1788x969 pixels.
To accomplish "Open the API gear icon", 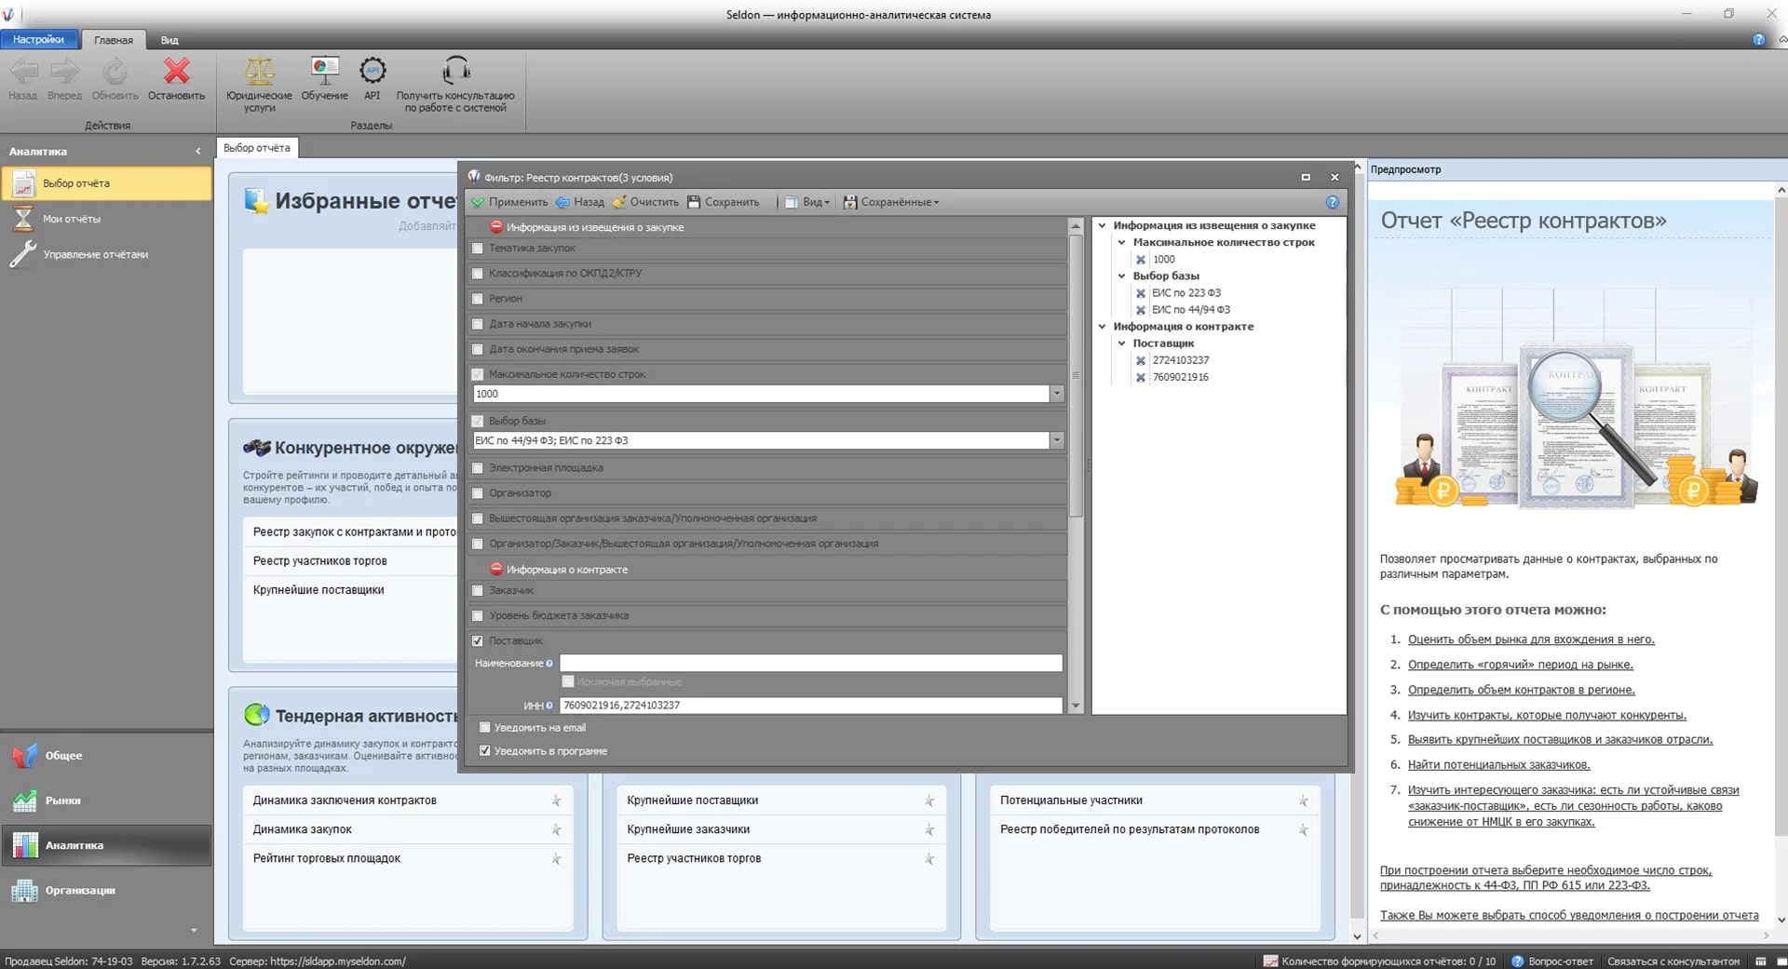I will [372, 71].
